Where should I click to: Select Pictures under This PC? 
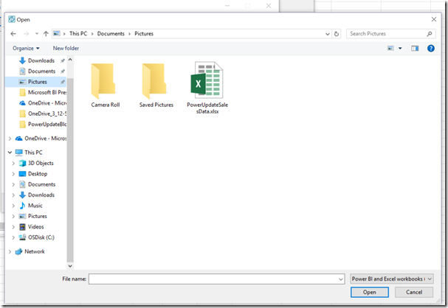(x=33, y=216)
